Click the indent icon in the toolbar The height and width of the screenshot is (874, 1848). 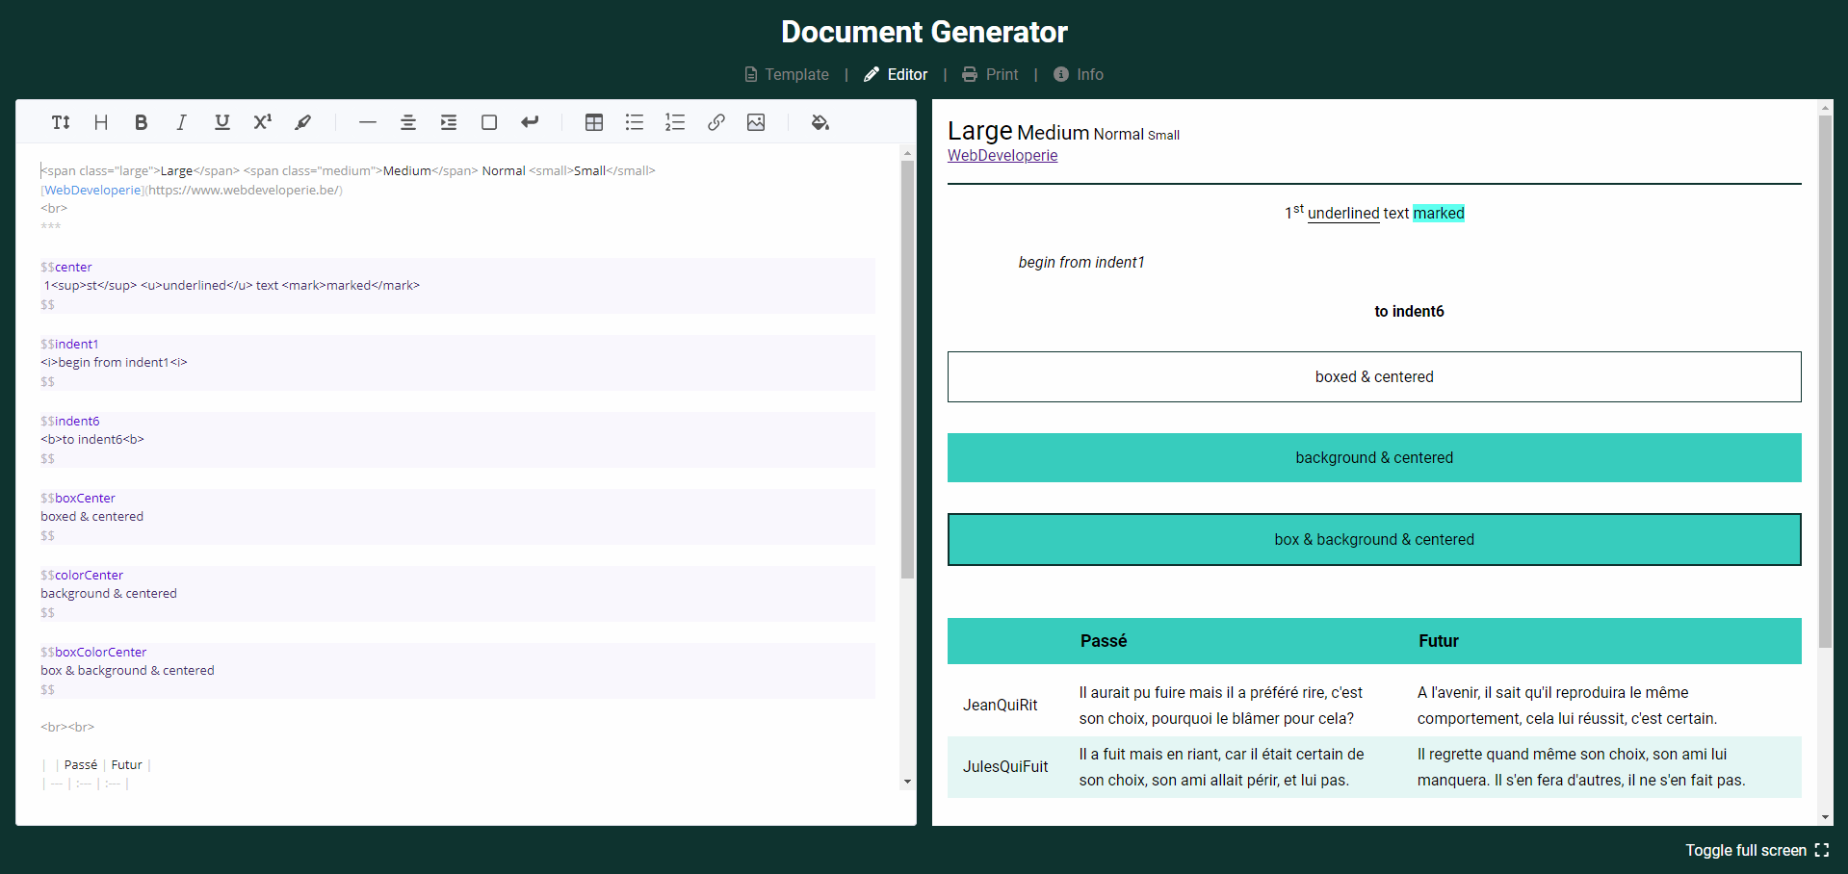[449, 122]
